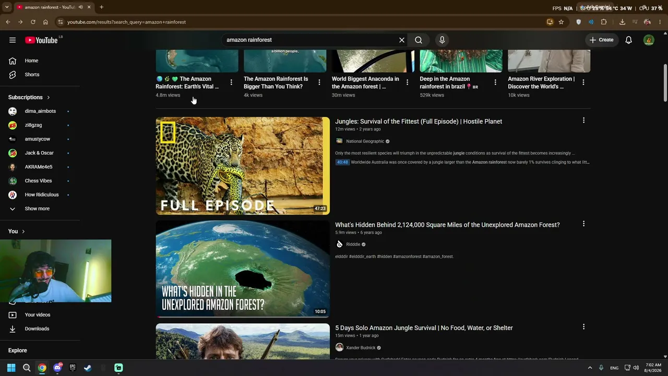Bookmark this page with the star icon
Screen dimensions: 668x376
(x=561, y=22)
